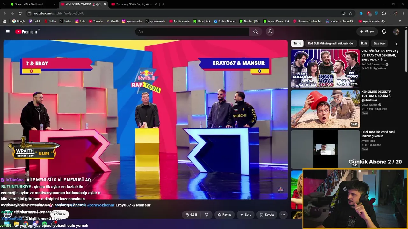Select Red Bull Miksteyp uploader chip
Screen dimensions: 408x229
(x=331, y=43)
